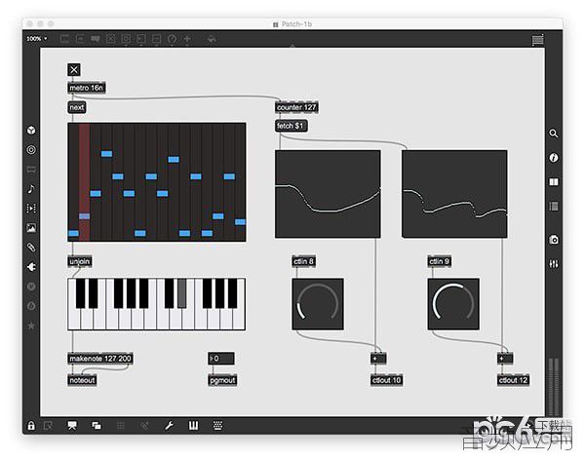Select the pgmout object

(x=222, y=380)
